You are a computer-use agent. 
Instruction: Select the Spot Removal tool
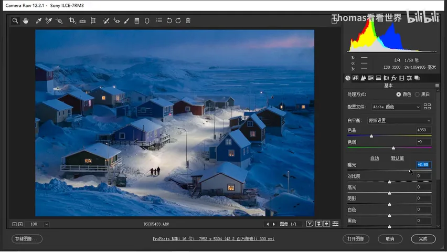[x=106, y=20]
